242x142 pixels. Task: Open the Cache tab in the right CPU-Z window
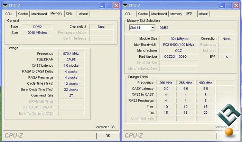click(x=143, y=14)
